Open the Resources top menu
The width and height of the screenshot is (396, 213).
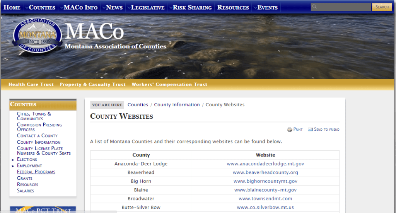(233, 8)
